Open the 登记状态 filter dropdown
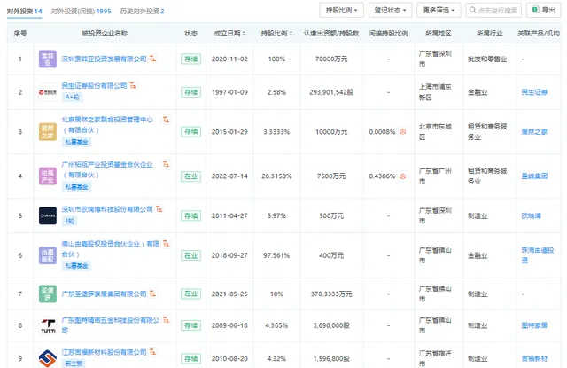Viewport: 567px width, 368px height. [x=390, y=10]
